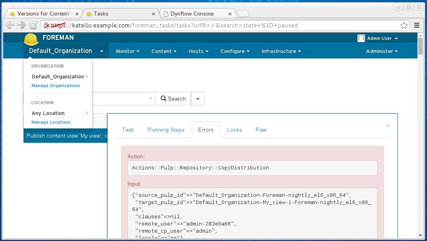Click the Manage Locations link

coord(51,122)
